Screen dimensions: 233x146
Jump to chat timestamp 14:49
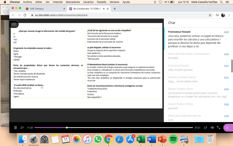point(226,89)
